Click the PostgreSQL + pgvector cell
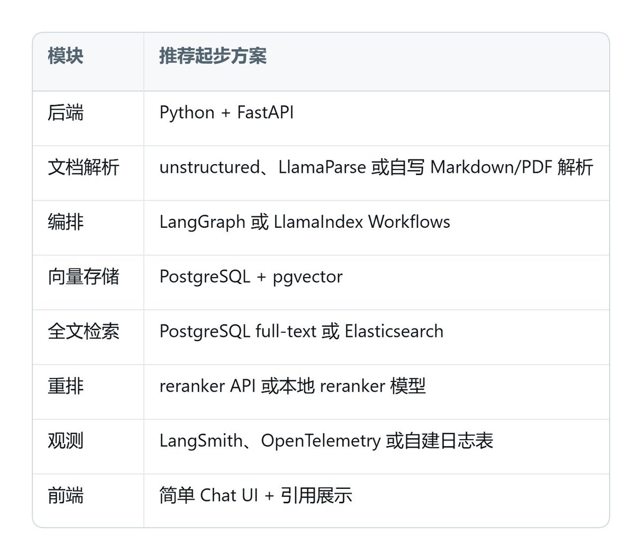Viewport: 642px width, 560px height. [x=251, y=277]
